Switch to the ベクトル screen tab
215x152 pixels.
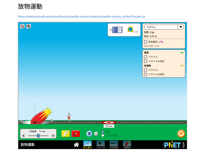(x=101, y=145)
